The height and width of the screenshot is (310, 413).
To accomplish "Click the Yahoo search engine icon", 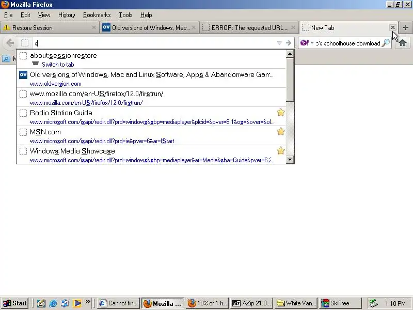I will pos(305,43).
